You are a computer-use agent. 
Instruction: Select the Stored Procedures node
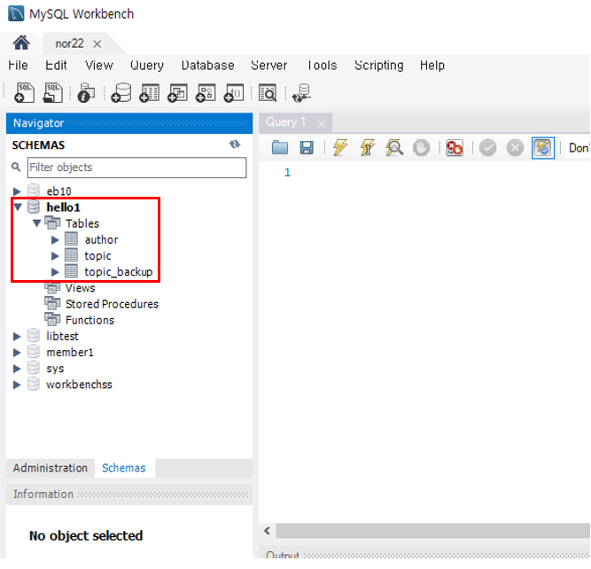point(112,304)
